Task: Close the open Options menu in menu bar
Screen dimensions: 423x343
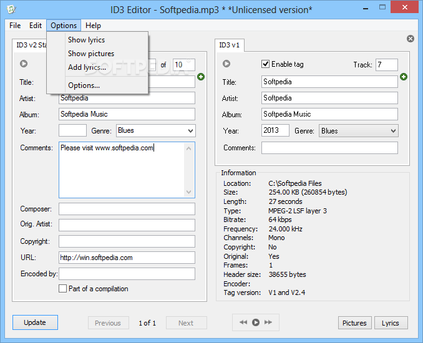Action: coord(64,26)
